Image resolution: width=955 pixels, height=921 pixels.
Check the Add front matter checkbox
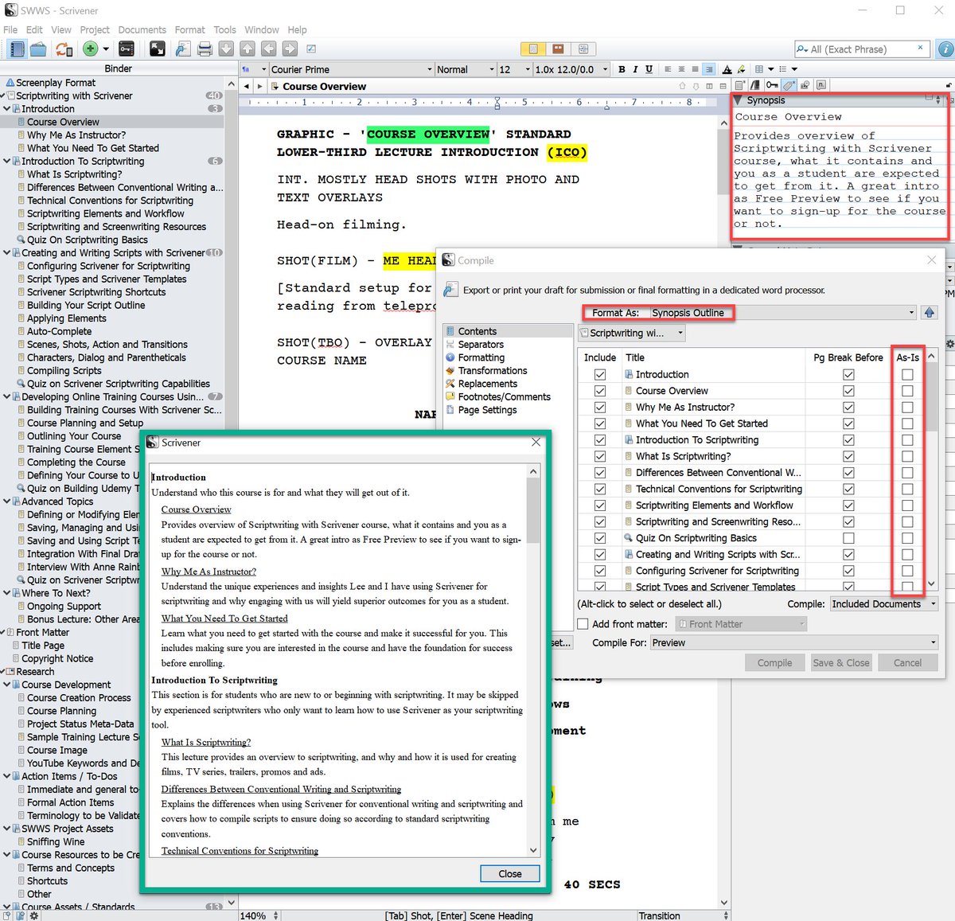tap(583, 624)
